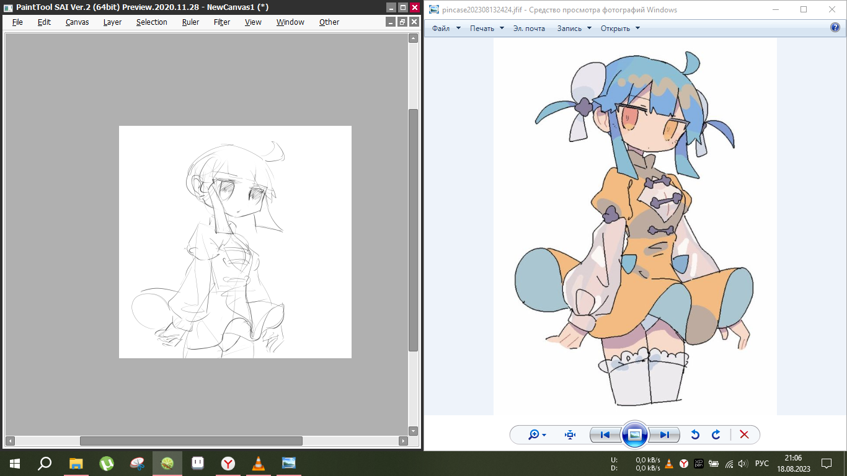This screenshot has height=476, width=847.
Task: Open the zoom magnifier in Photo Viewer
Action: [537, 435]
